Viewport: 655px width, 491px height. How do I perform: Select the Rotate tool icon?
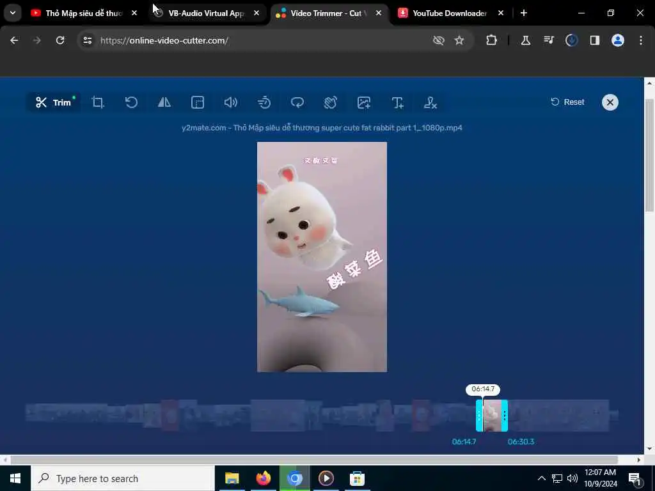point(131,102)
